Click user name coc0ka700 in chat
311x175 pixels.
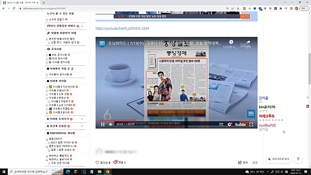tap(267, 125)
